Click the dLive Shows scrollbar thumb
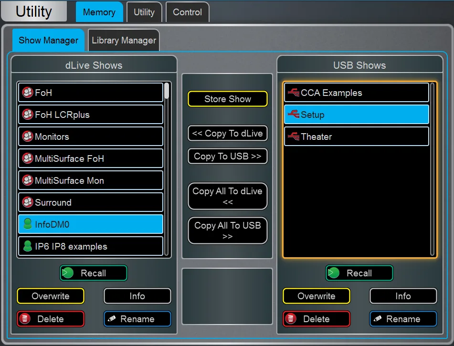 point(167,91)
